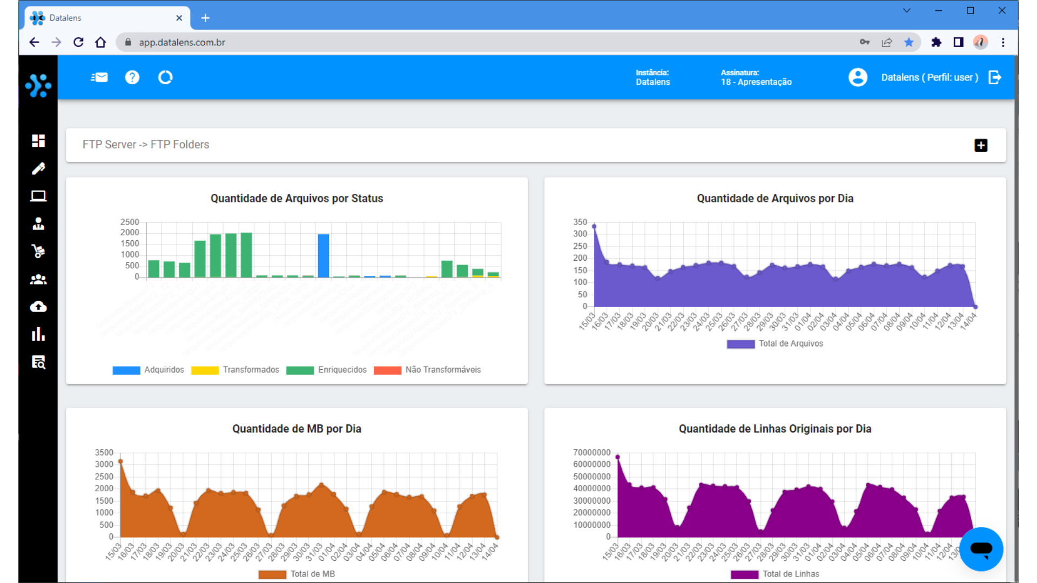Click the help question mark icon
Image resolution: width=1037 pixels, height=583 pixels.
tap(132, 77)
